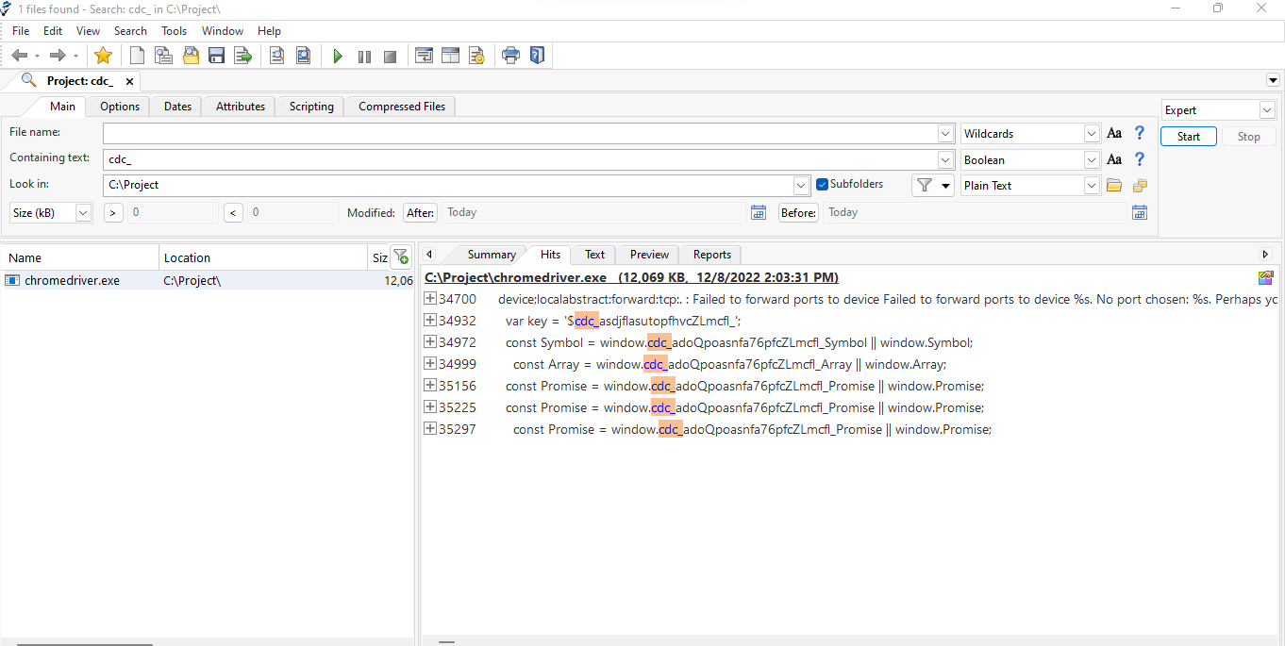1285x646 pixels.
Task: Open the help book icon
Action: pyautogui.click(x=537, y=56)
